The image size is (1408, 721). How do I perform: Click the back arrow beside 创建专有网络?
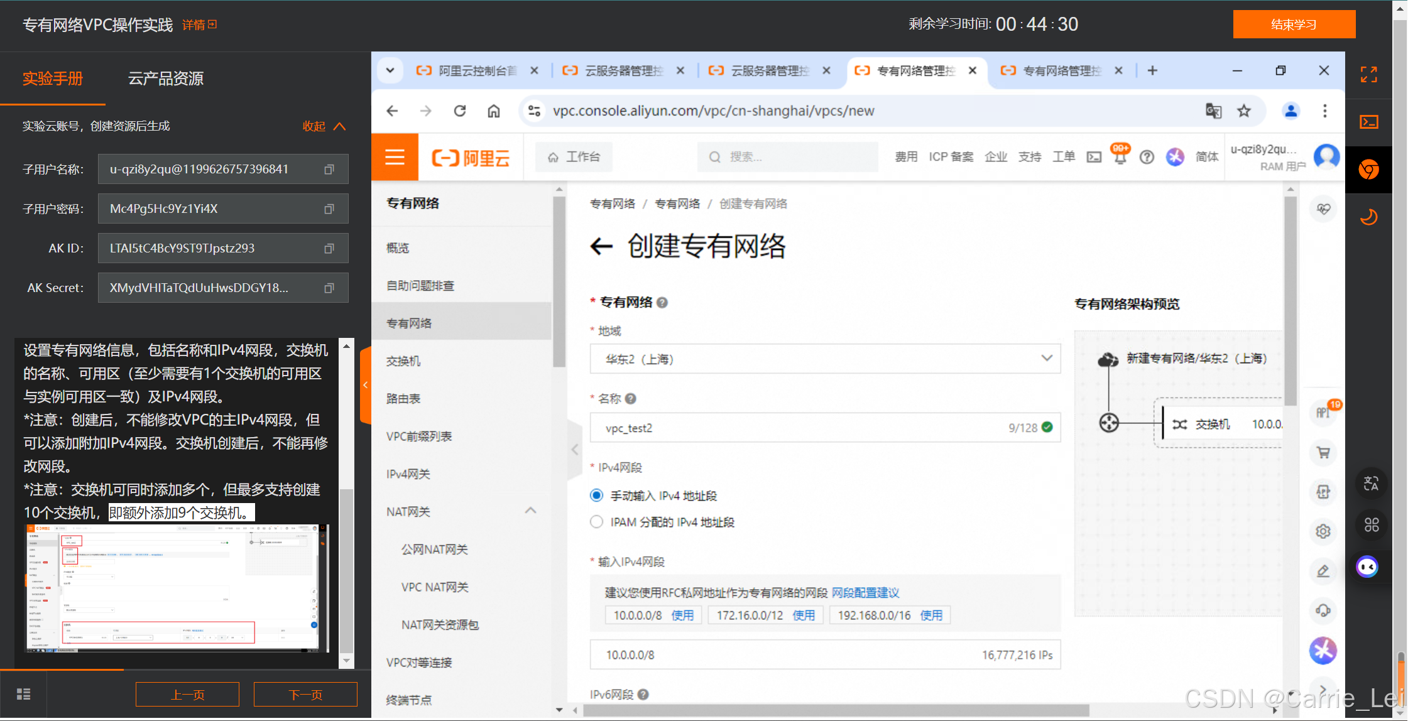[601, 246]
